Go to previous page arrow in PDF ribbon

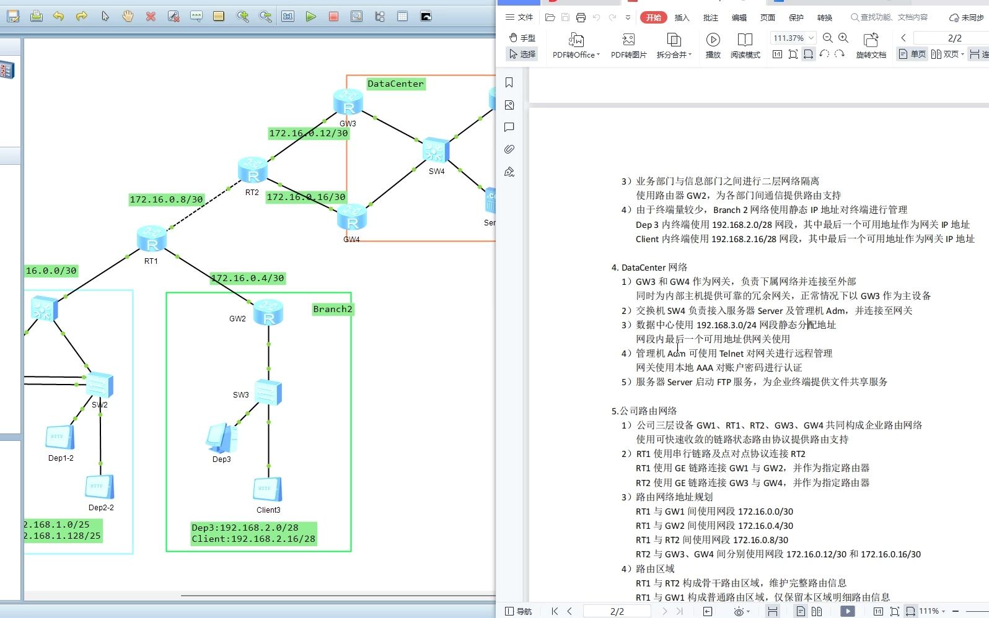(x=903, y=38)
